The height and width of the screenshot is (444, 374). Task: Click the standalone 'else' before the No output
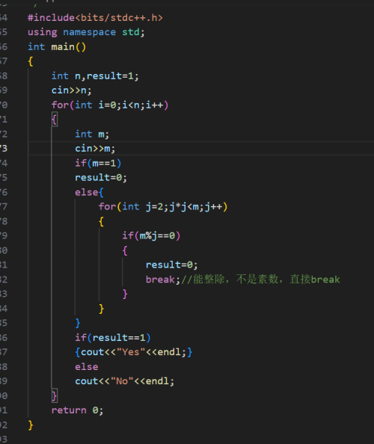click(87, 367)
